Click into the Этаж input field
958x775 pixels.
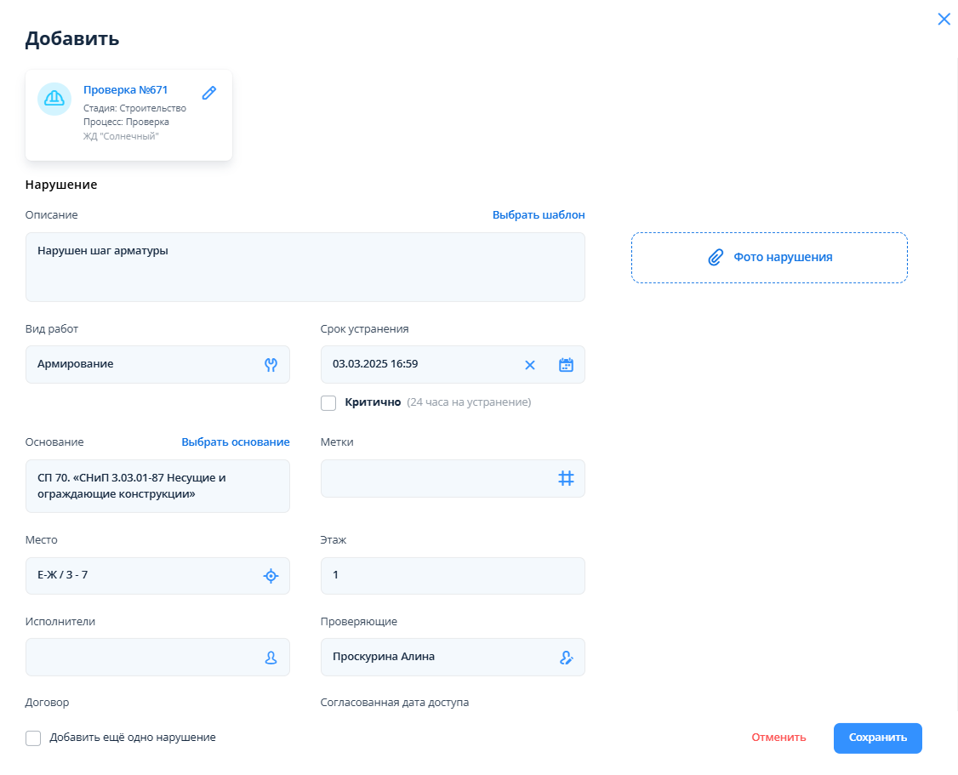(452, 576)
